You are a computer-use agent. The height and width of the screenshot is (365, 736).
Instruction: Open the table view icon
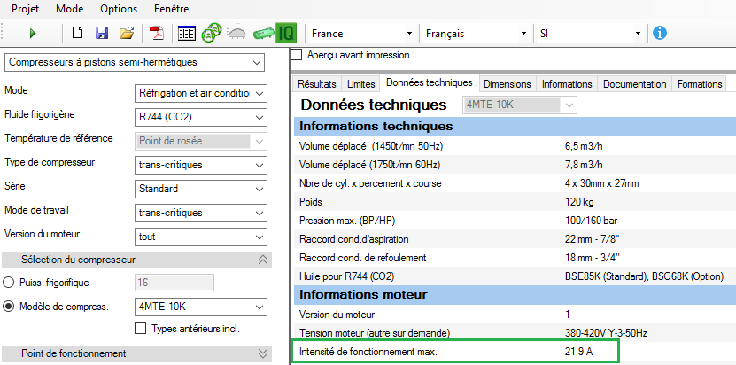(x=187, y=34)
